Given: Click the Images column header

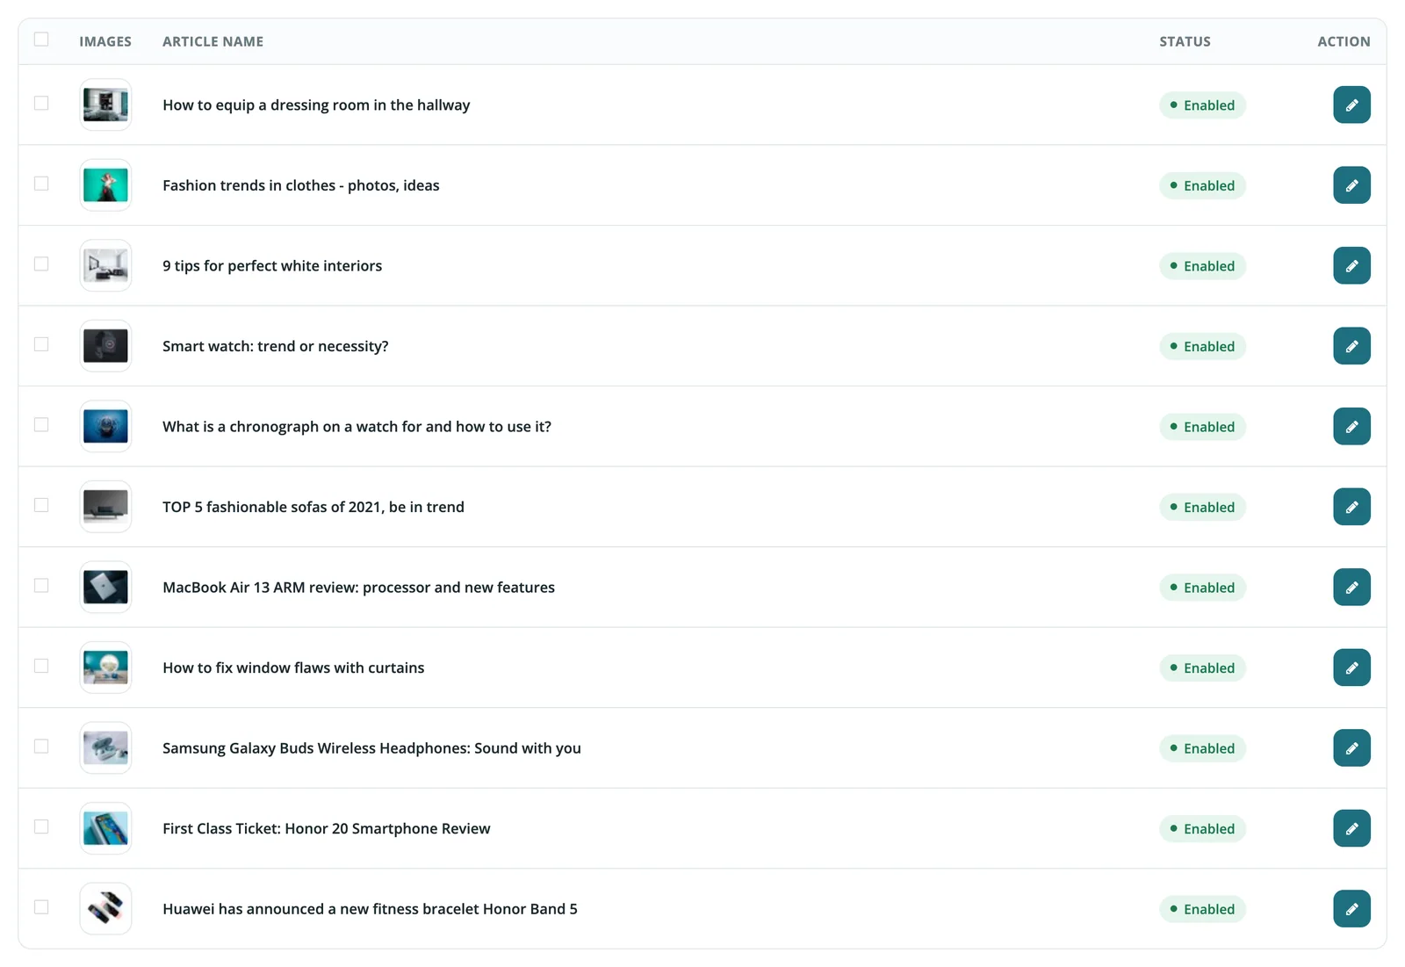Looking at the screenshot, I should pos(105,41).
